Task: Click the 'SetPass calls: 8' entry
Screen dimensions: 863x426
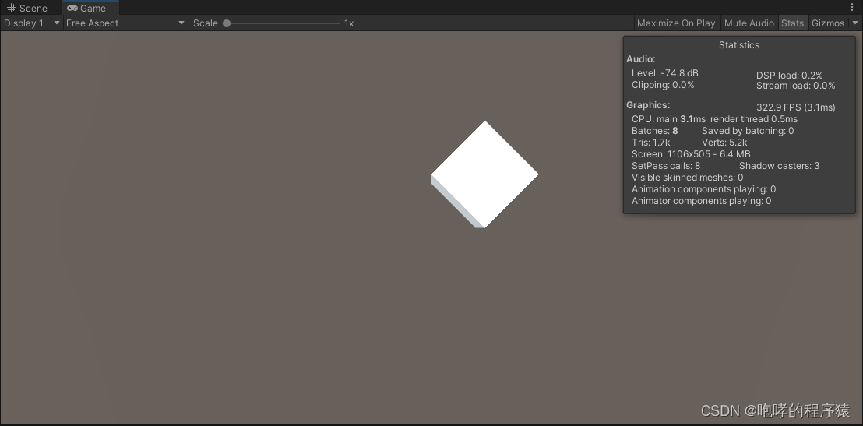Action: coord(665,166)
